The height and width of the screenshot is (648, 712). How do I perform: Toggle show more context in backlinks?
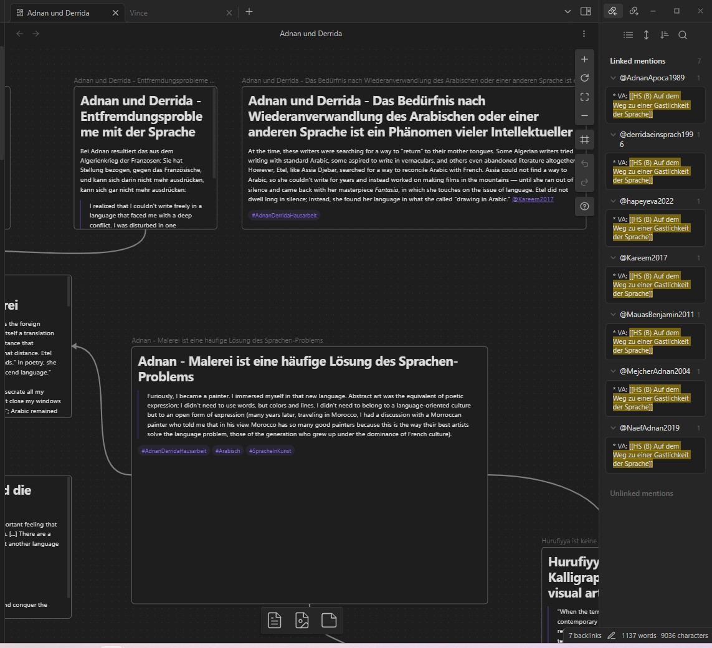[646, 35]
